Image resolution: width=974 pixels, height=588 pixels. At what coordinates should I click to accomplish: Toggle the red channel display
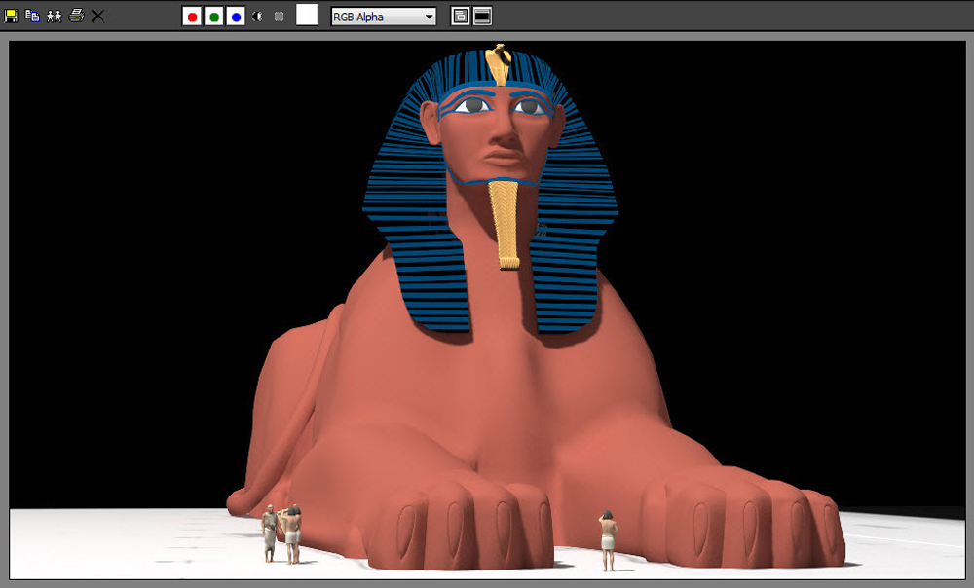tap(192, 17)
